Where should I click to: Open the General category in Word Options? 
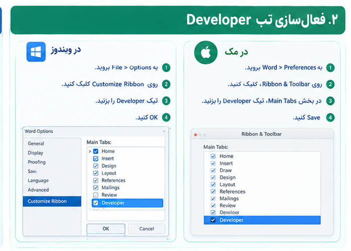pyautogui.click(x=36, y=144)
